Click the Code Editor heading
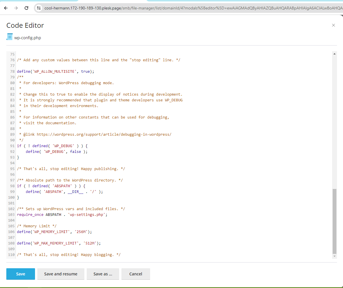This screenshot has width=343, height=288. pos(25,25)
